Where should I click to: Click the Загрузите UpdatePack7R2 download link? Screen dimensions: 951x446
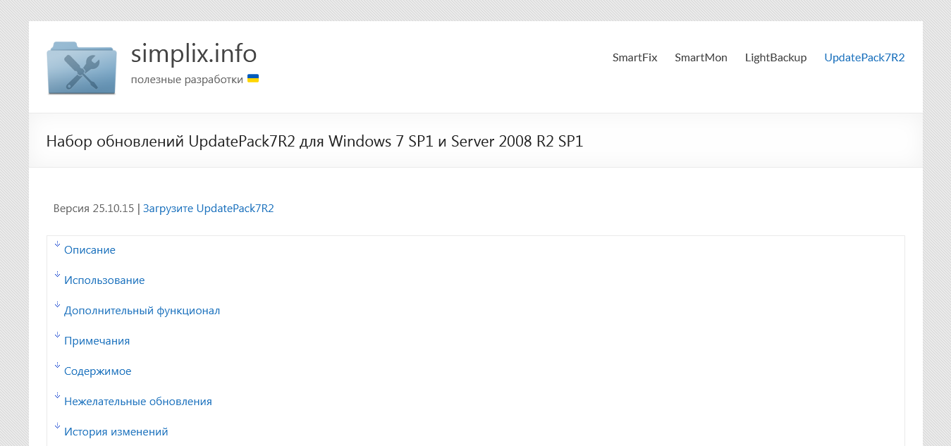[209, 209]
